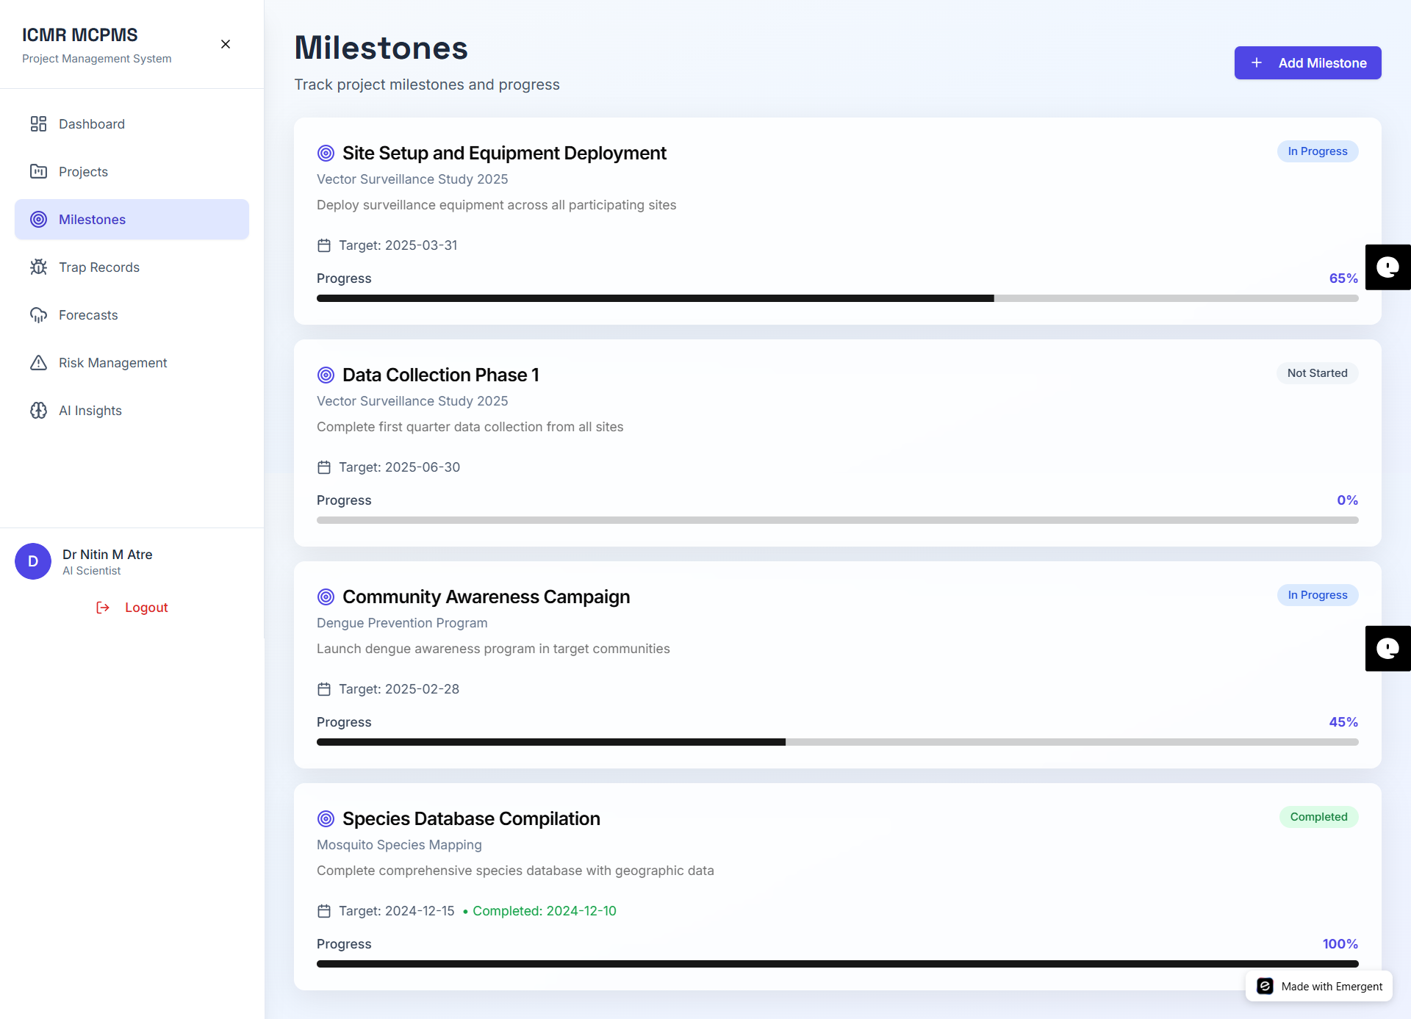
Task: Click the Made with Emergent badge
Action: 1319,986
